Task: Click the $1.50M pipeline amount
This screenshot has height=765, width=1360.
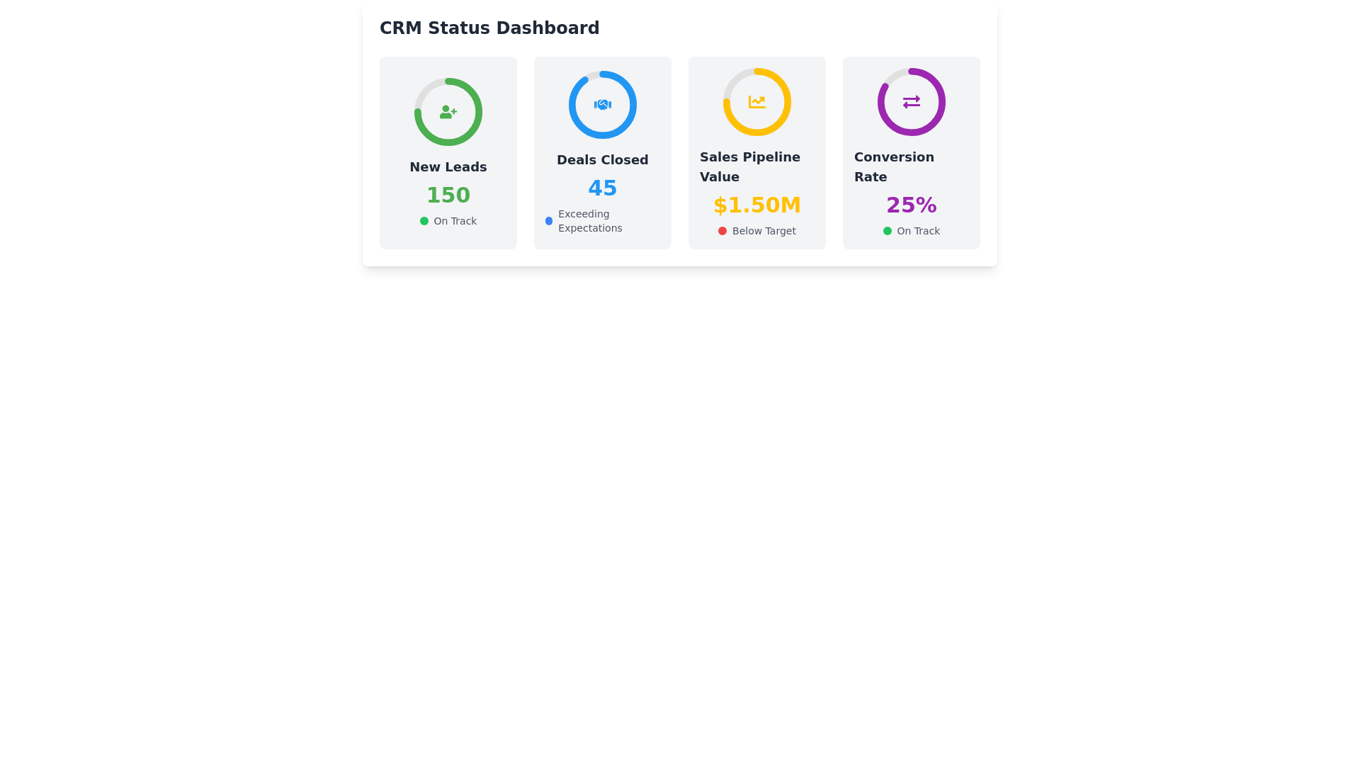Action: tap(756, 205)
